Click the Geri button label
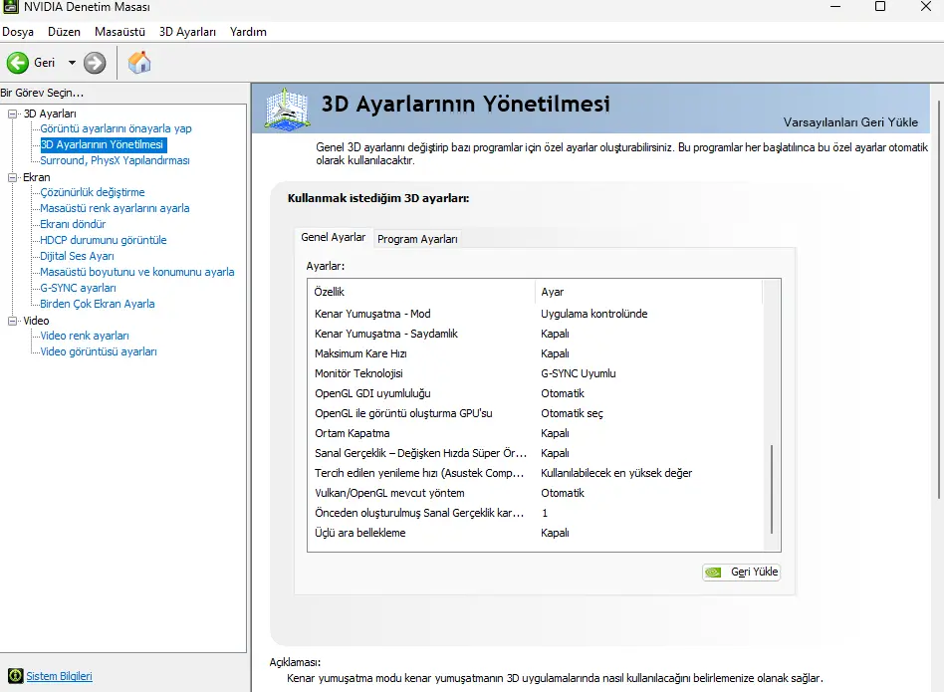The width and height of the screenshot is (944, 692). [44, 63]
